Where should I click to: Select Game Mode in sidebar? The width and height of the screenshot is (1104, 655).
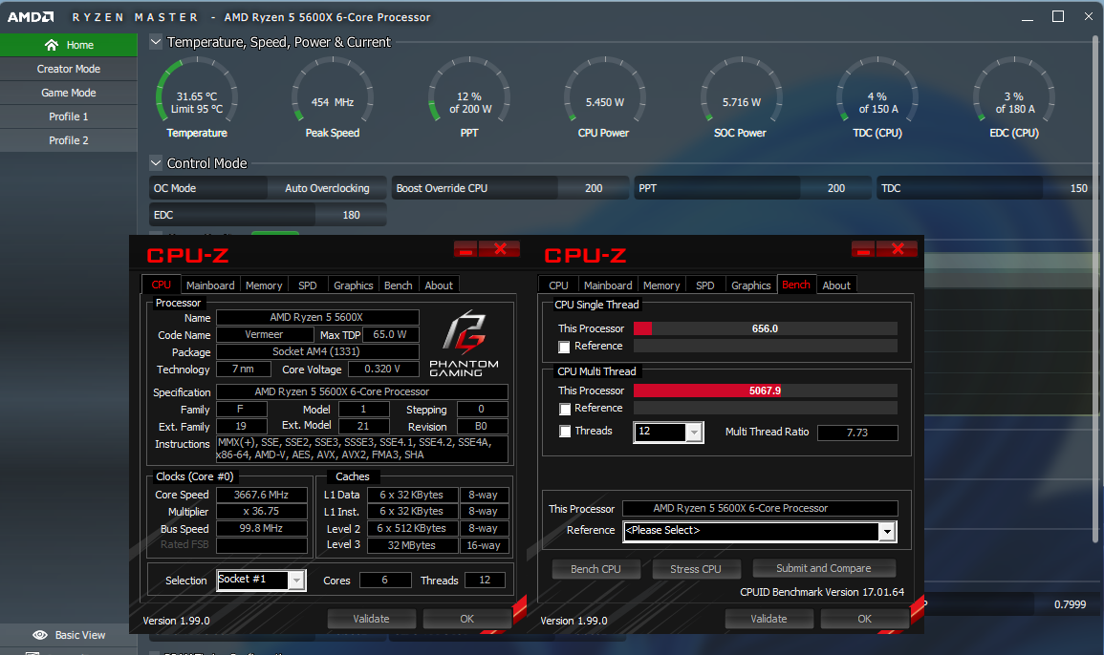[x=68, y=93]
